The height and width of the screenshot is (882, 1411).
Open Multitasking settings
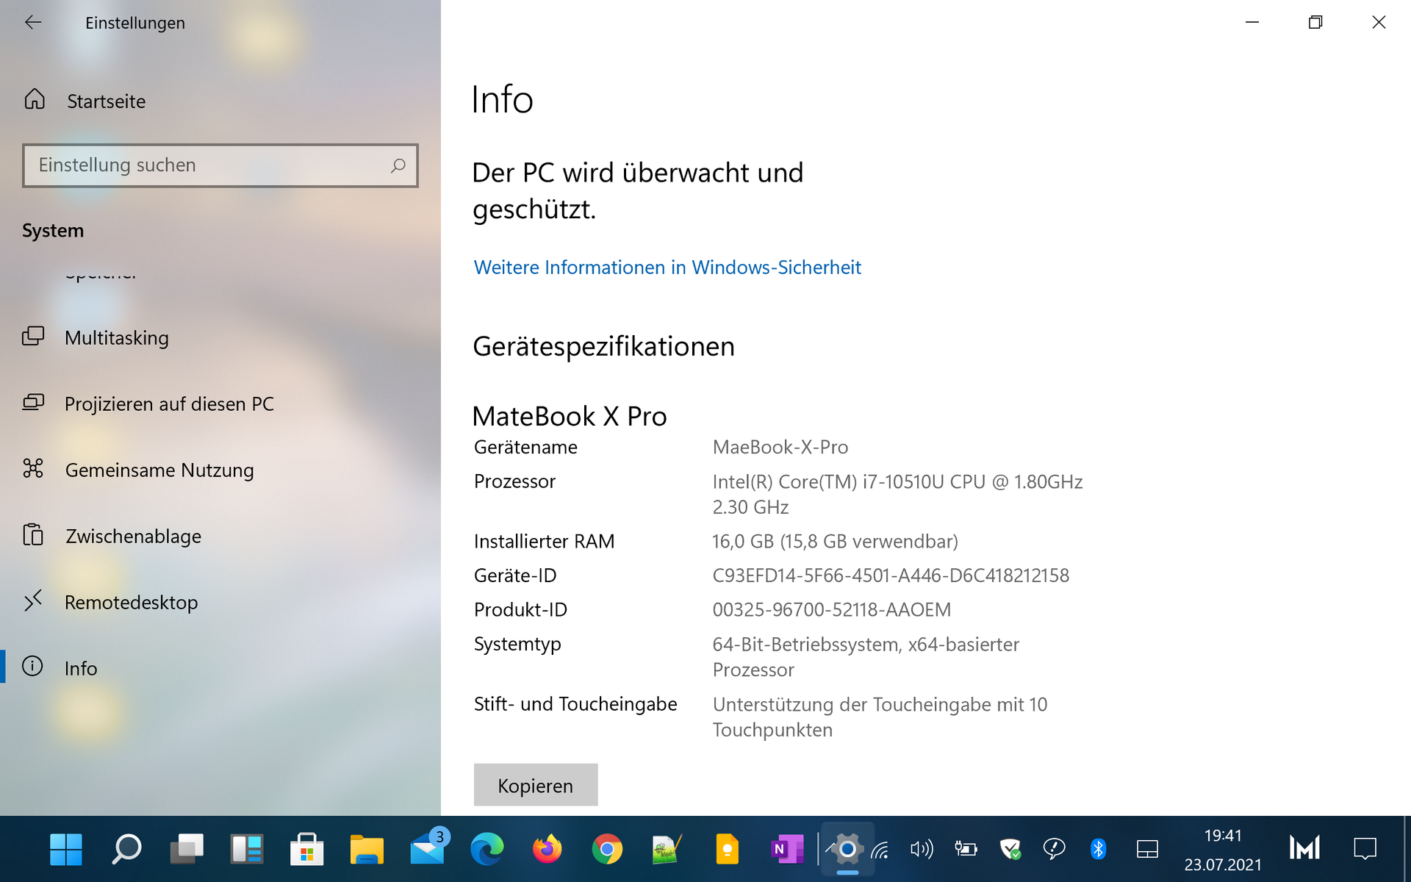116,337
